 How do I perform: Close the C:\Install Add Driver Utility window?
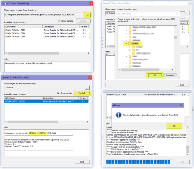pyautogui.click(x=90, y=78)
